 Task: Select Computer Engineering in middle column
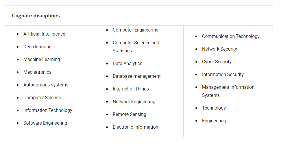(136, 30)
